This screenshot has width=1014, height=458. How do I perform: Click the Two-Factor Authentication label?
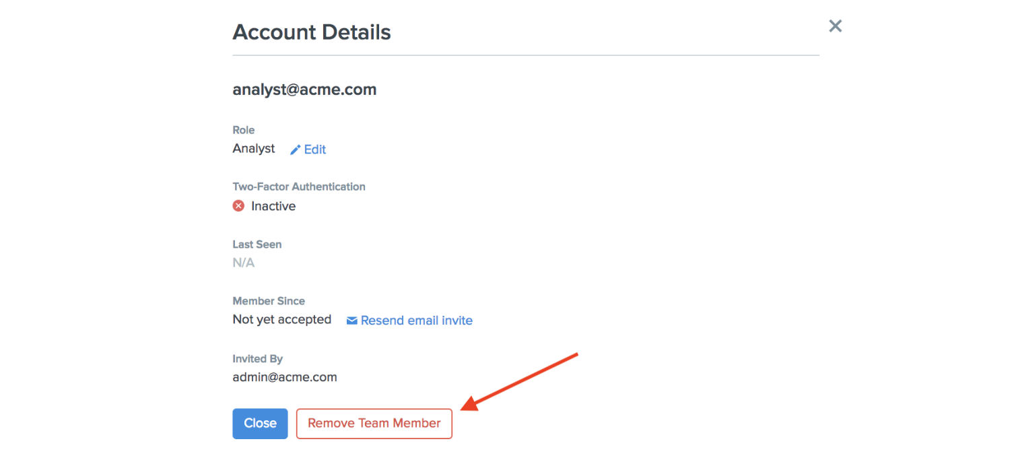[x=299, y=187]
